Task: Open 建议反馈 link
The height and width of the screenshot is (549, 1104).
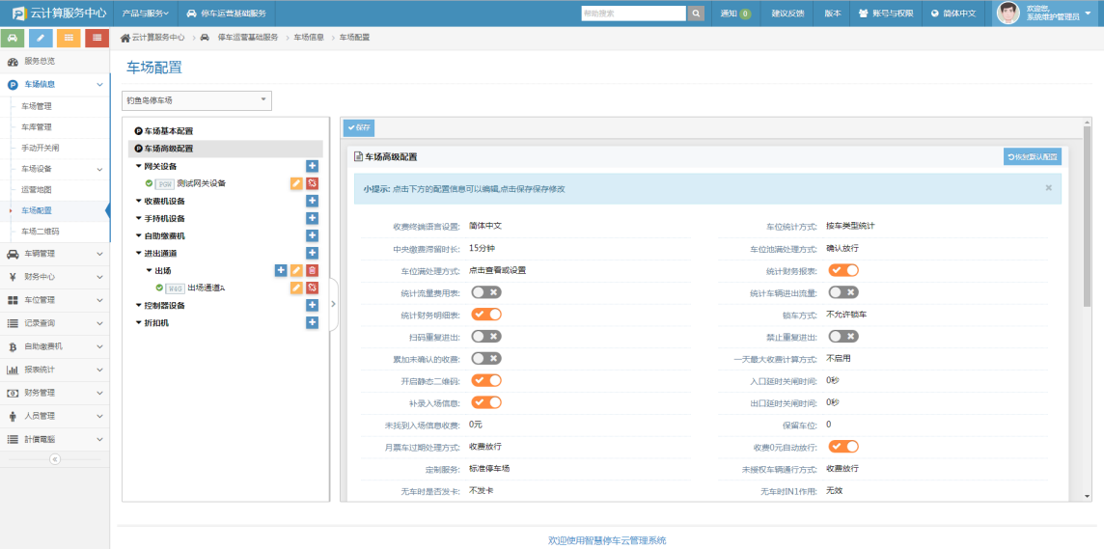Action: pyautogui.click(x=786, y=14)
